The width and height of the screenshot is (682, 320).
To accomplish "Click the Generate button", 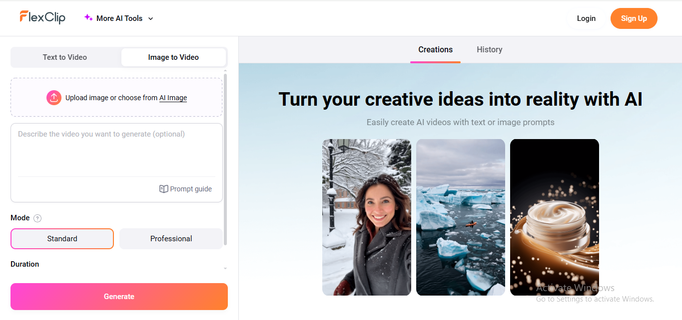I will pos(118,296).
